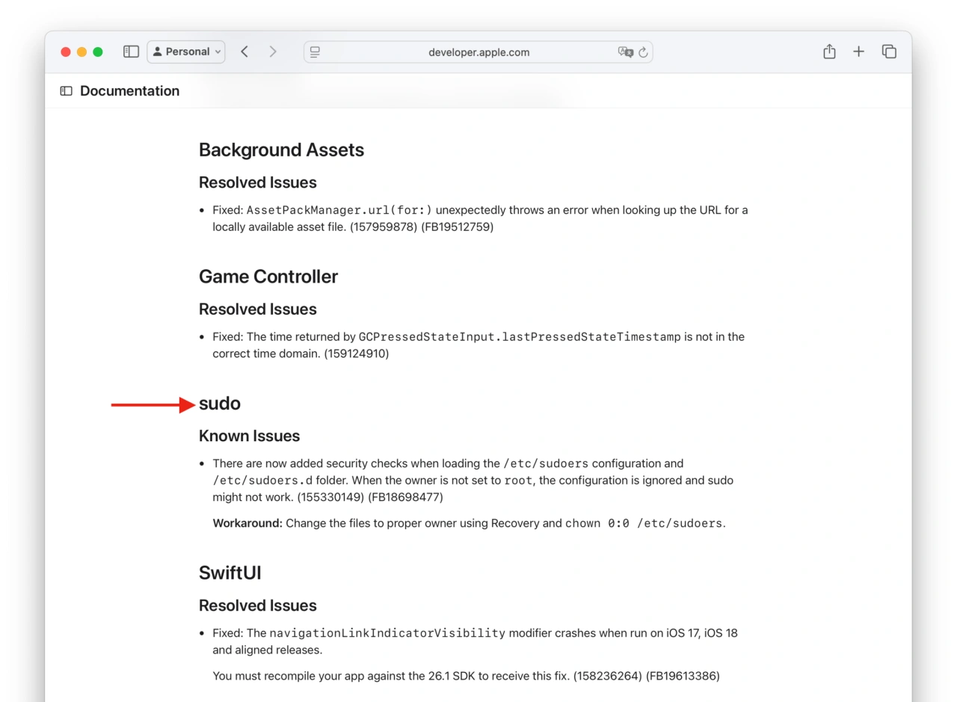Open the Personal profile dropdown
Viewport: 957px width, 702px height.
[x=186, y=52]
